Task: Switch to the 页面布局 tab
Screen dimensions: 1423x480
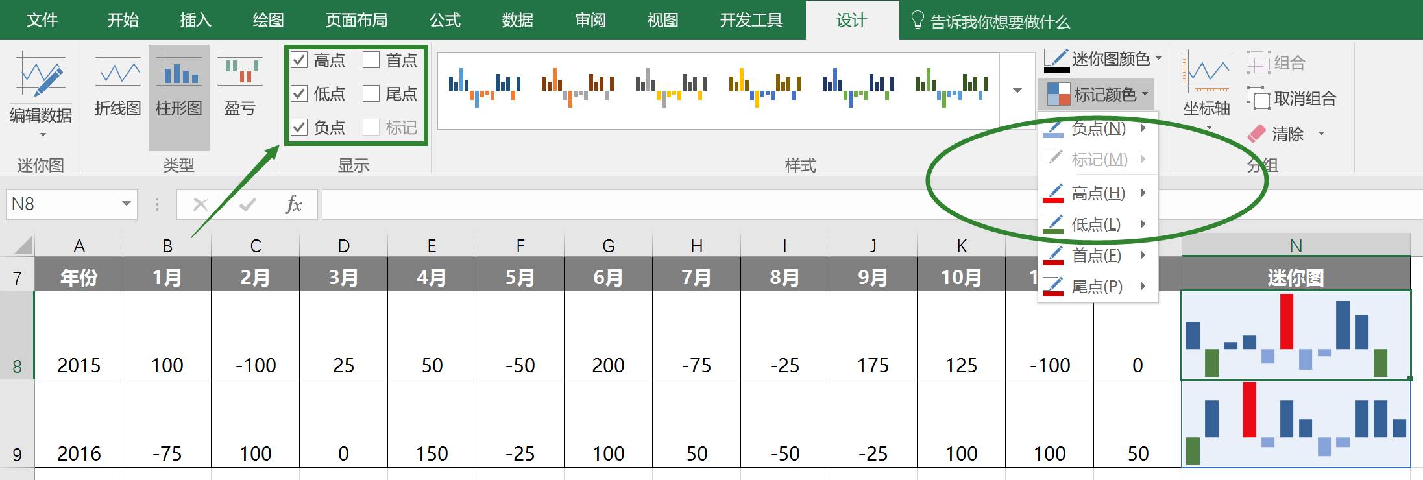Action: coord(356,20)
